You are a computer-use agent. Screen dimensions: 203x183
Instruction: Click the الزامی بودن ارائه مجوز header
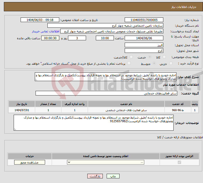coord(179,156)
